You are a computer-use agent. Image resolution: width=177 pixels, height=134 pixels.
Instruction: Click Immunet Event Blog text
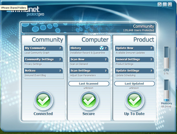[35, 75]
